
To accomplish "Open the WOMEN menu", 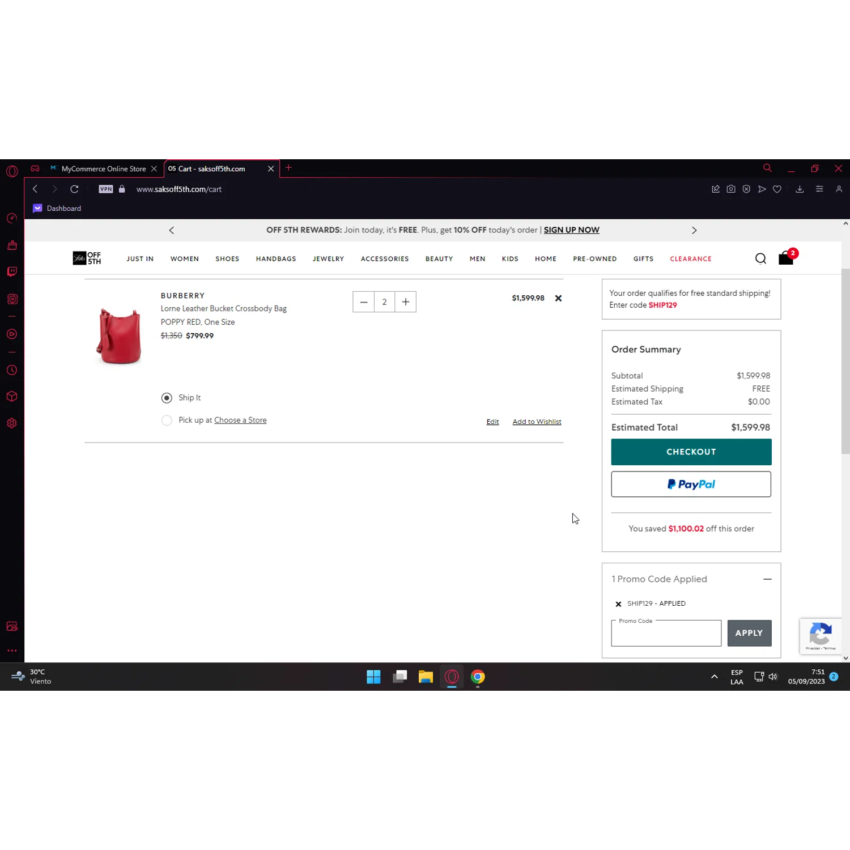I will tap(185, 259).
